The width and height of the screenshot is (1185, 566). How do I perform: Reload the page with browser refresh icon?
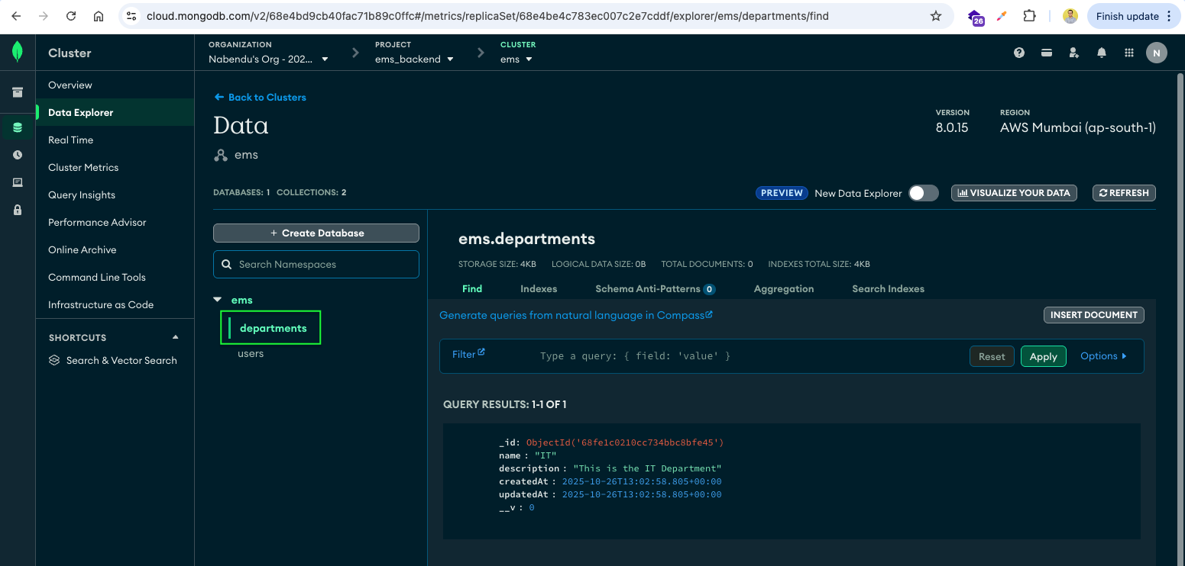pos(71,16)
